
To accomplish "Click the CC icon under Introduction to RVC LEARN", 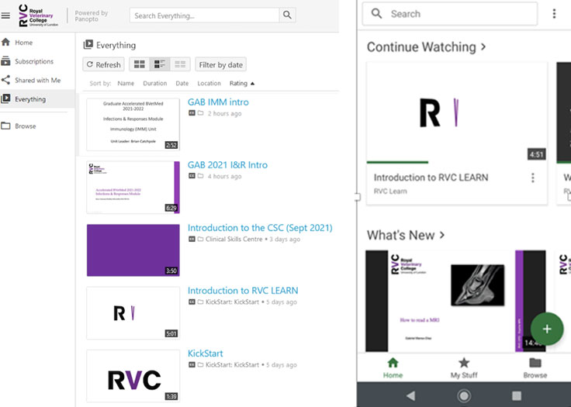I will coord(192,302).
